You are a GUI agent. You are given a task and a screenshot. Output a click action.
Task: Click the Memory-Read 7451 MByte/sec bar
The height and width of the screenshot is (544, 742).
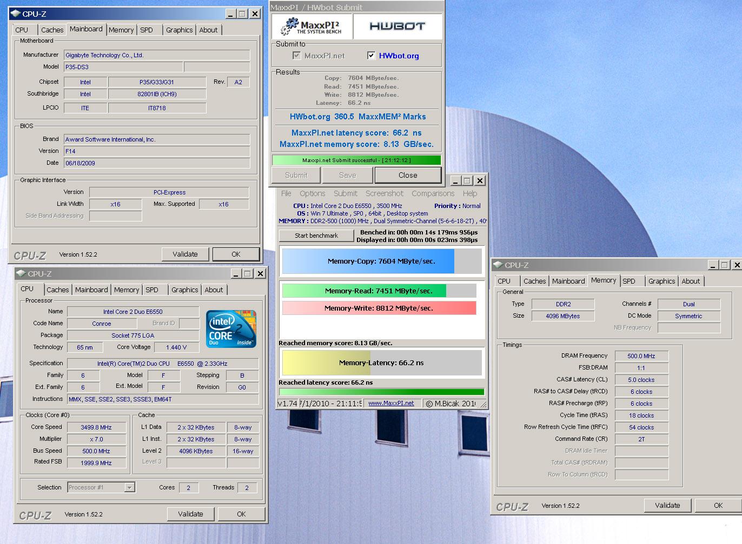379,291
